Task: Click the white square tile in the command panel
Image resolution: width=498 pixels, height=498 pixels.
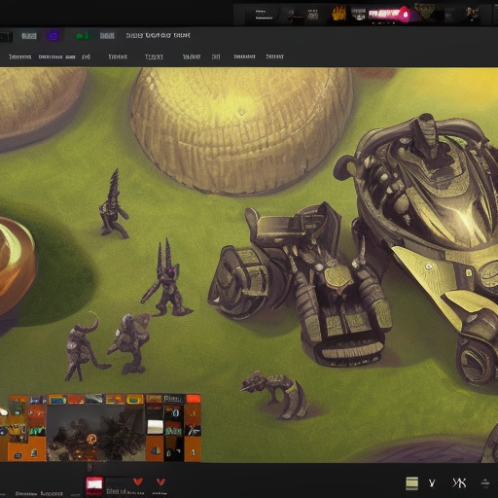Action: [155, 427]
